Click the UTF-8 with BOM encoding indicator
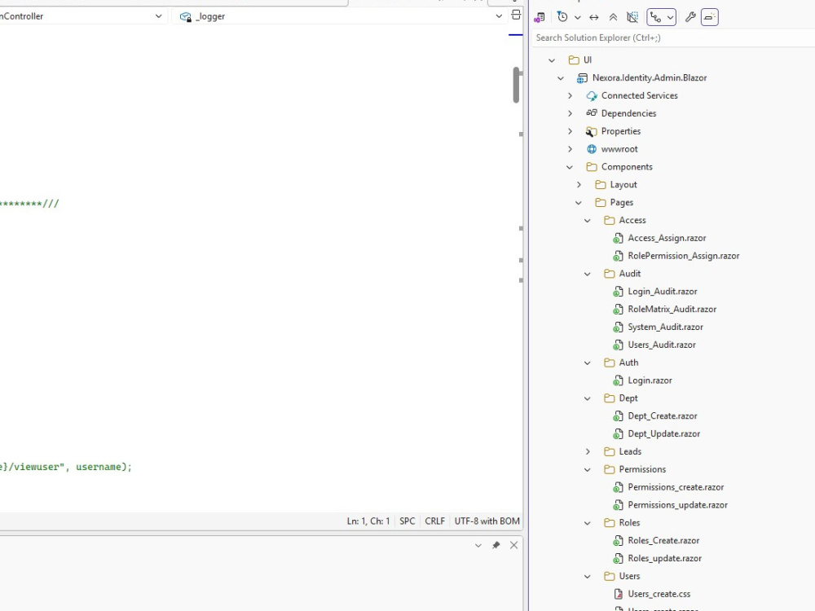Viewport: 815px width, 611px height. tap(487, 521)
